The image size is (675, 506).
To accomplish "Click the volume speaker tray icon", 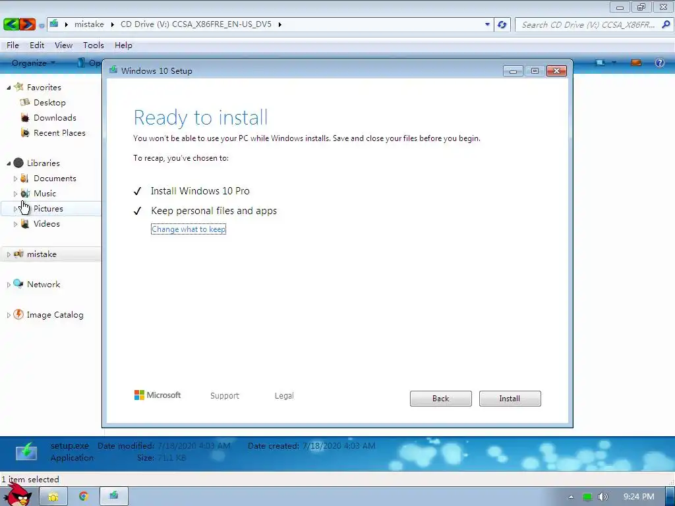I will (x=602, y=497).
